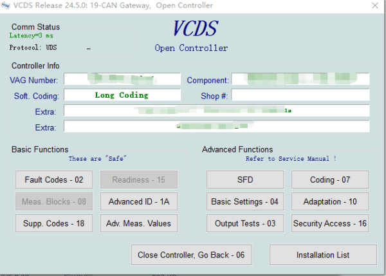Viewport: 386px width, 276px height.
Task: Click the Open Controller heading
Action: [x=191, y=48]
